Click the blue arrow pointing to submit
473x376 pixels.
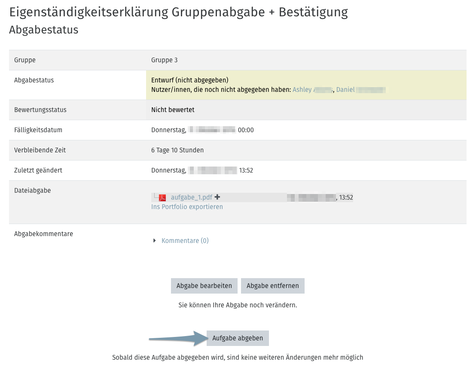point(177,338)
